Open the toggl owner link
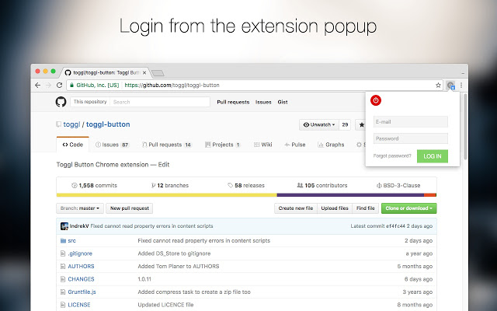 pyautogui.click(x=71, y=124)
